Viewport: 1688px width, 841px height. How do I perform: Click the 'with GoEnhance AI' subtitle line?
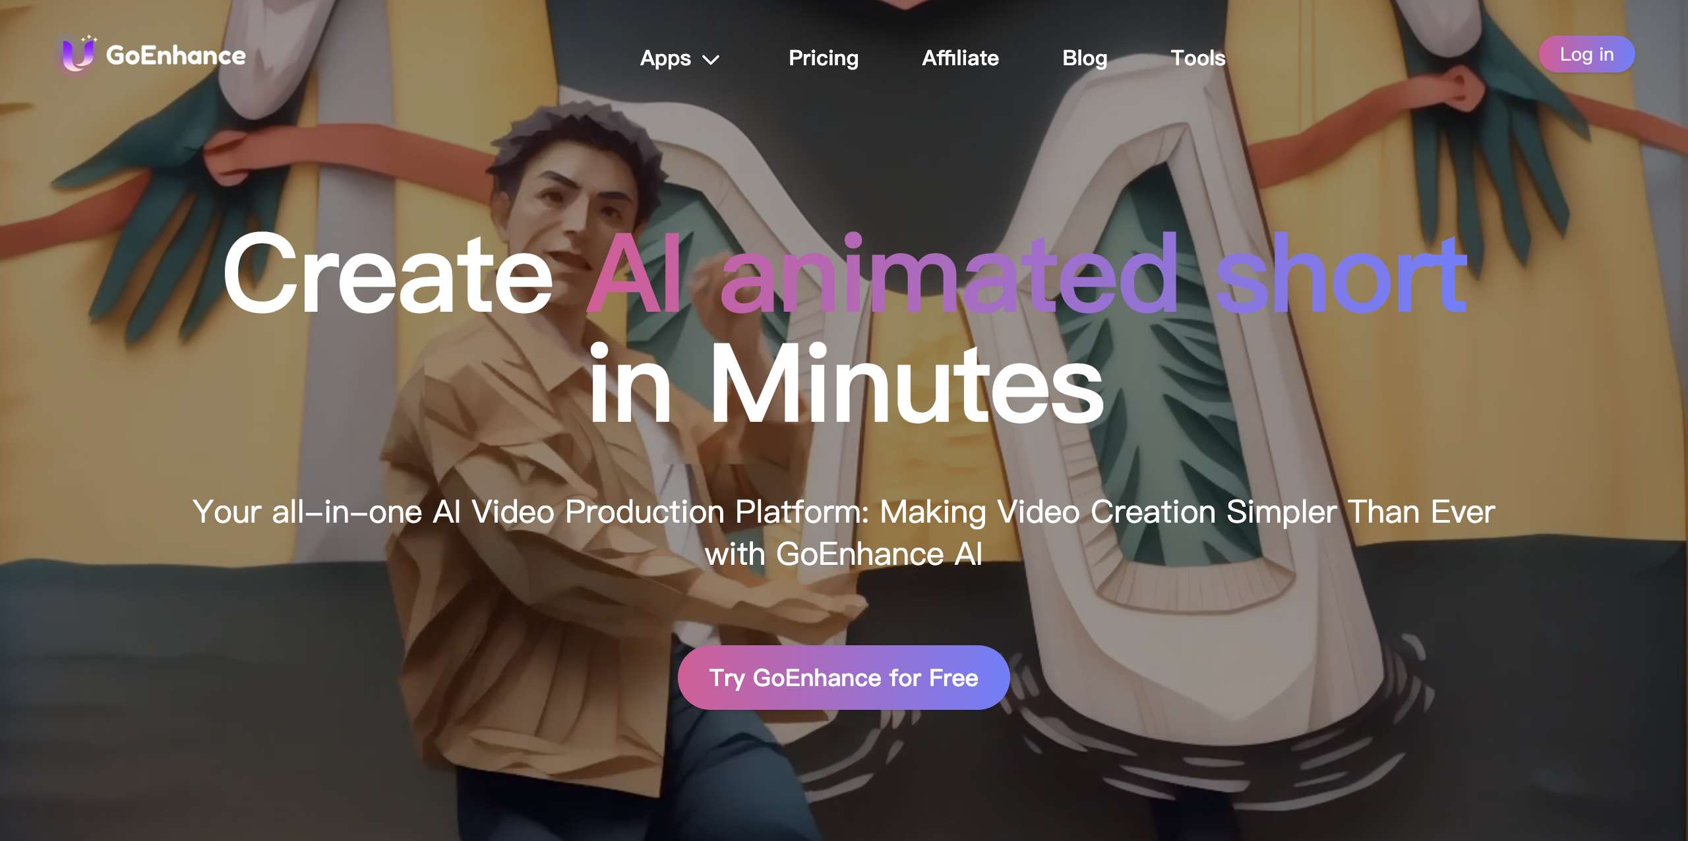(843, 554)
